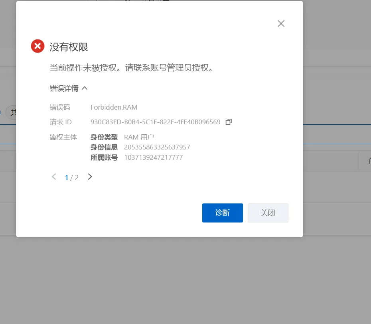Click the 所属账号 number 1037139247217777

pos(153,157)
